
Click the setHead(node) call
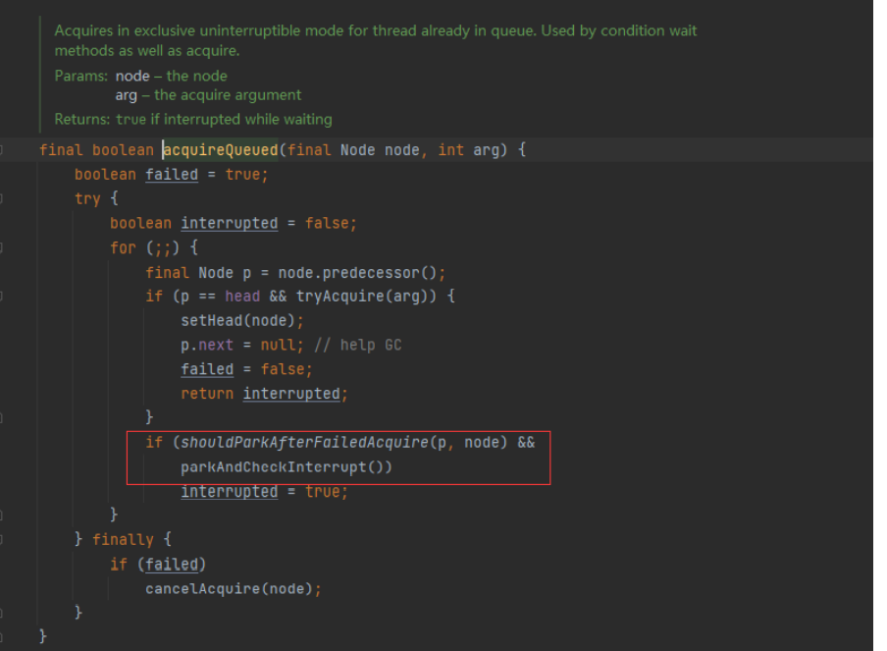pyautogui.click(x=237, y=321)
